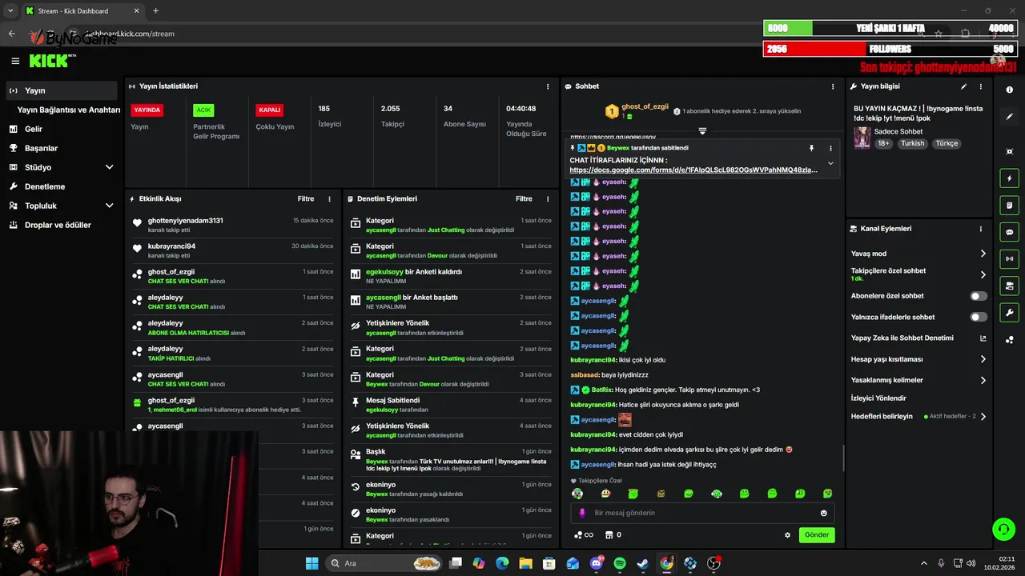Click the Türkçe tag in stream info
Viewport: 1025px width, 576px height.
pyautogui.click(x=947, y=144)
